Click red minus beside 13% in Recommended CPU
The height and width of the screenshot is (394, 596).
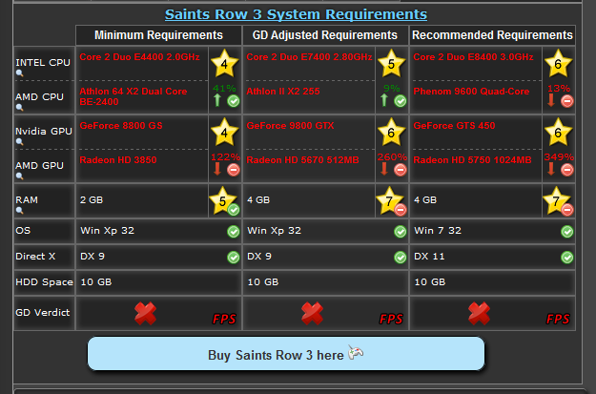click(567, 101)
